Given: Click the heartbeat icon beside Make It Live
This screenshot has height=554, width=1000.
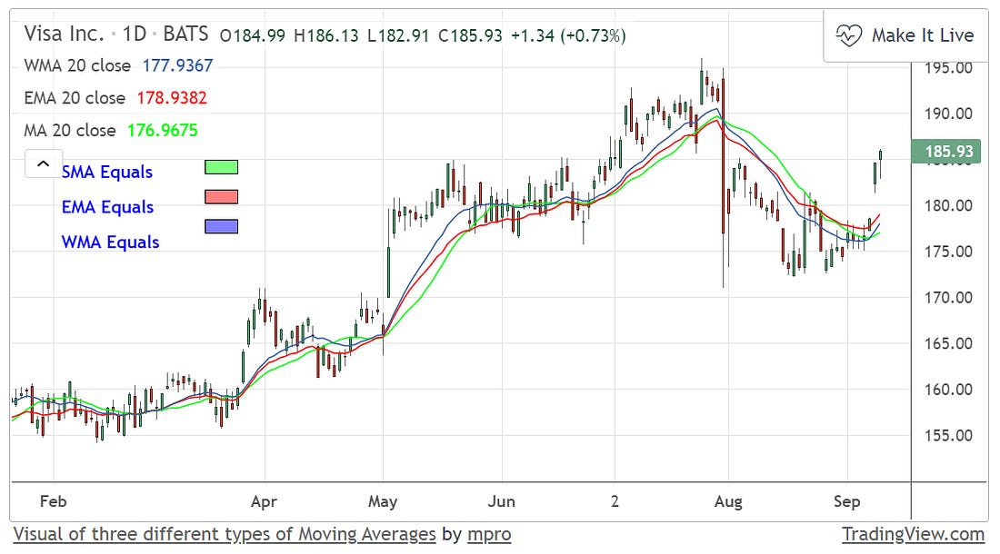Looking at the screenshot, I should point(849,35).
